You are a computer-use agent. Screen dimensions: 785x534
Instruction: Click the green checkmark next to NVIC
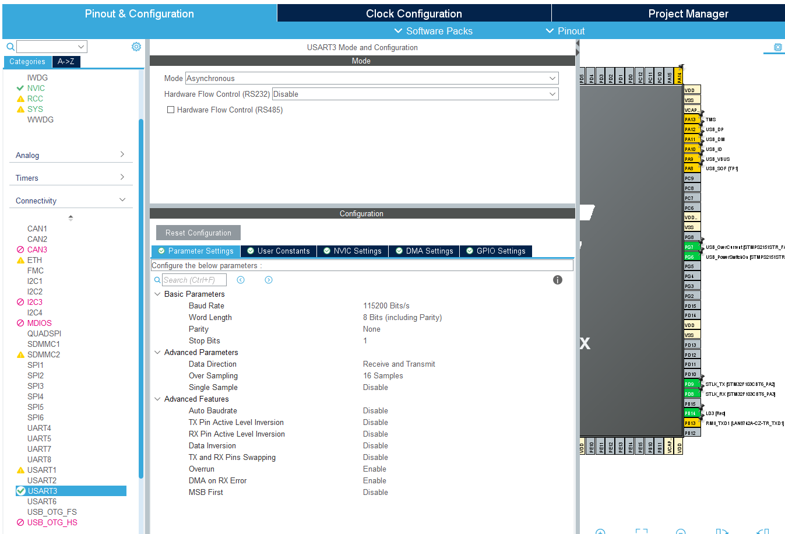pyautogui.click(x=20, y=88)
